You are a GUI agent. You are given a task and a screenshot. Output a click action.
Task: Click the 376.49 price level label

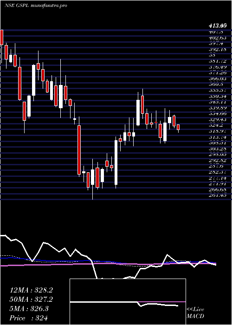(218, 67)
